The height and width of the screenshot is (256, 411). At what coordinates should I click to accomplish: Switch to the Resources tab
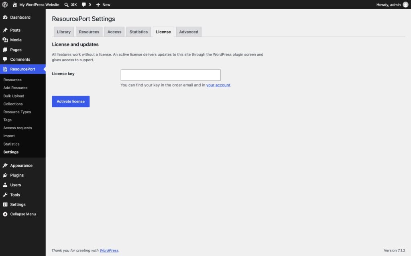89,32
